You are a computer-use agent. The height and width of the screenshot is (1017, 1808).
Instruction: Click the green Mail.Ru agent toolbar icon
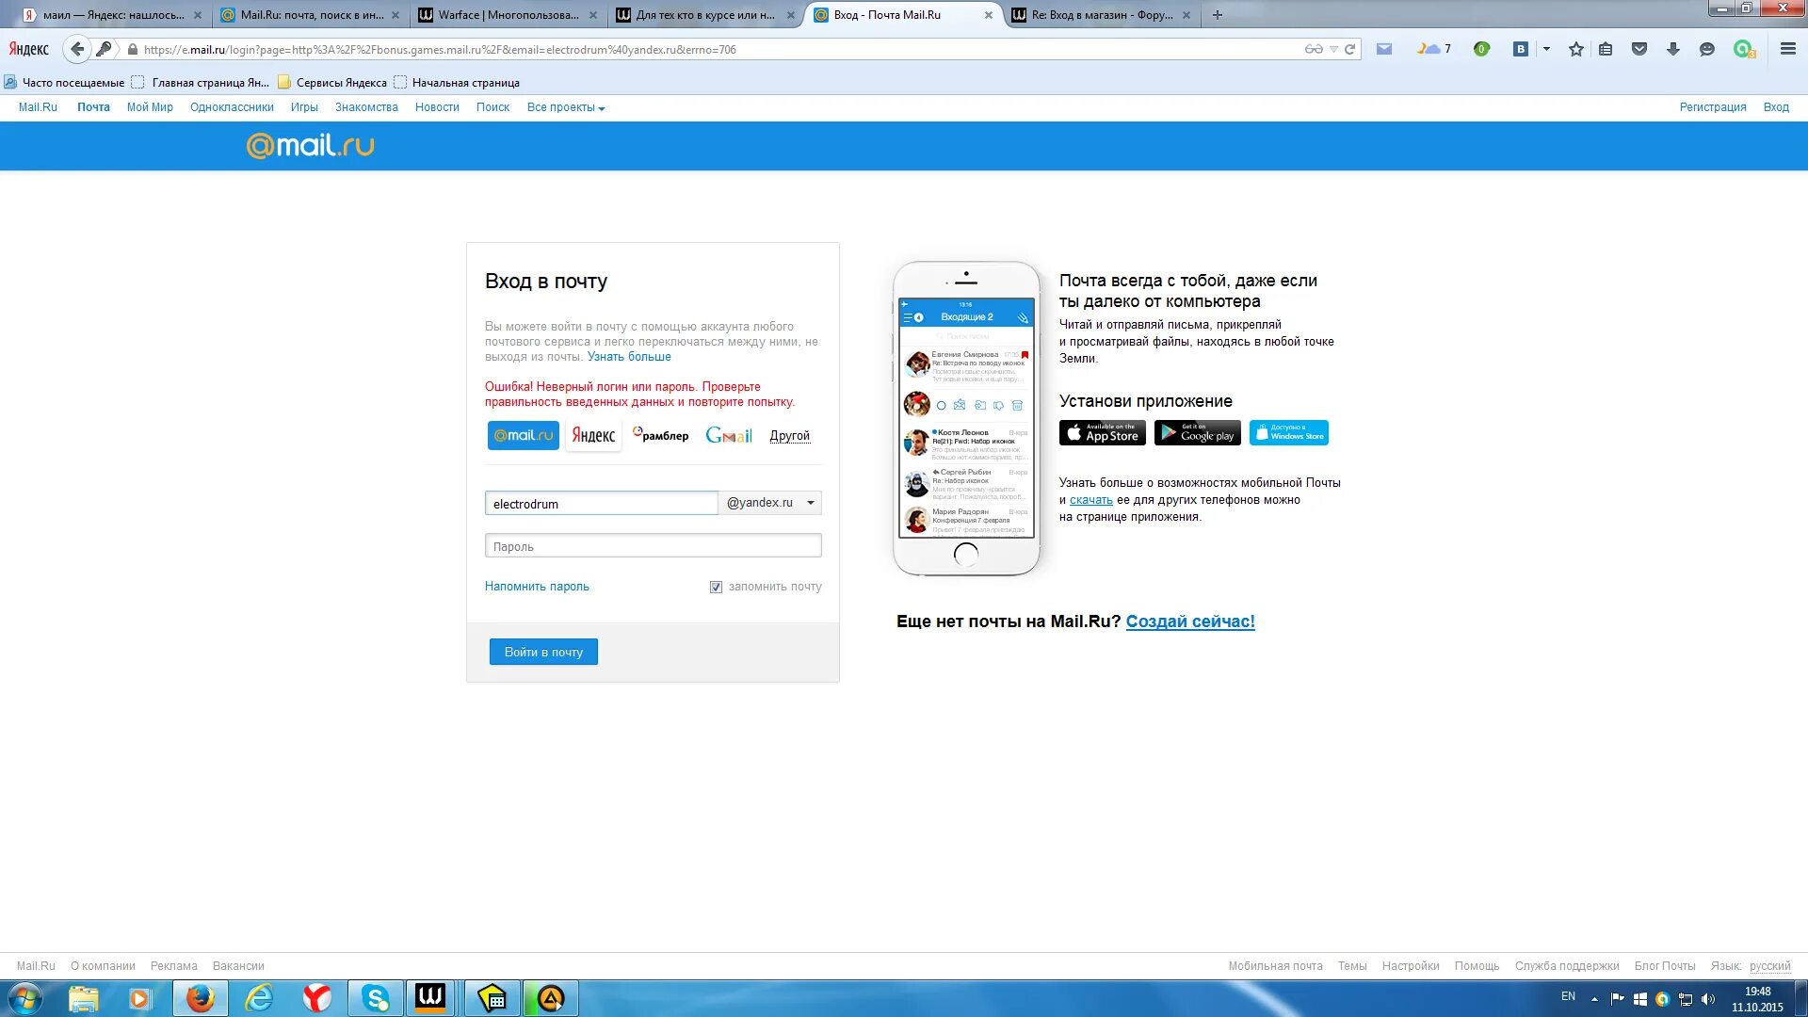1744,49
